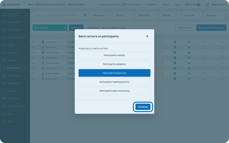
Task: Open participant Ruben Devlin's name
Action: pos(51,79)
